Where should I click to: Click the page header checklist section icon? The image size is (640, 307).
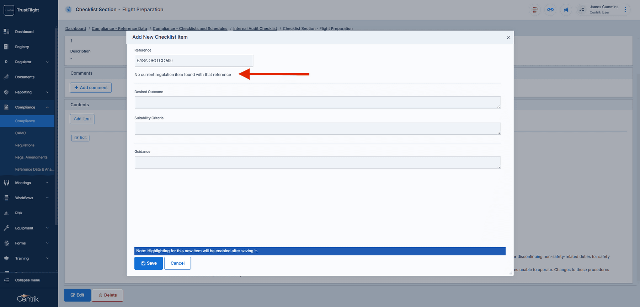pos(69,10)
